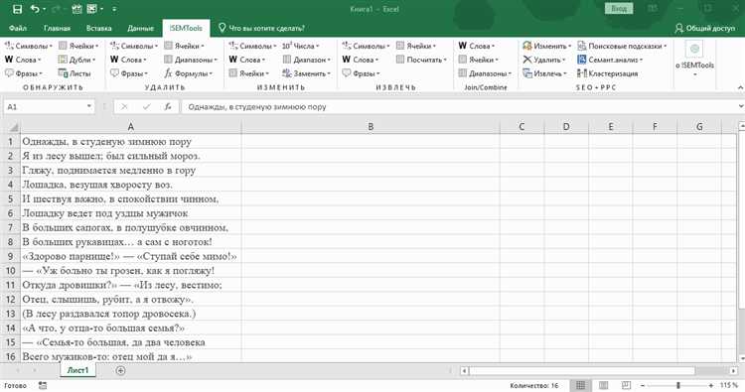
Task: Open Фразы in the ОБНАРУЖИТЬ group
Action: pyautogui.click(x=24, y=73)
